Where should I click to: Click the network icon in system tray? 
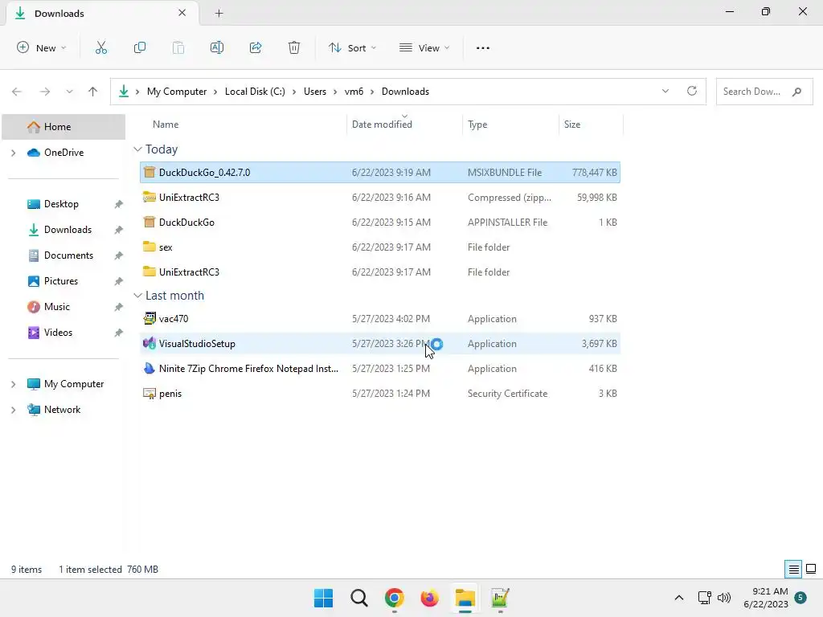click(x=704, y=598)
